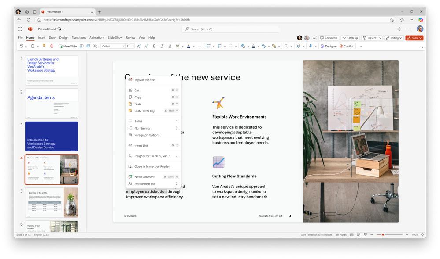Click the Dictate microphone icon
This screenshot has height=259, width=440.
[x=311, y=46]
